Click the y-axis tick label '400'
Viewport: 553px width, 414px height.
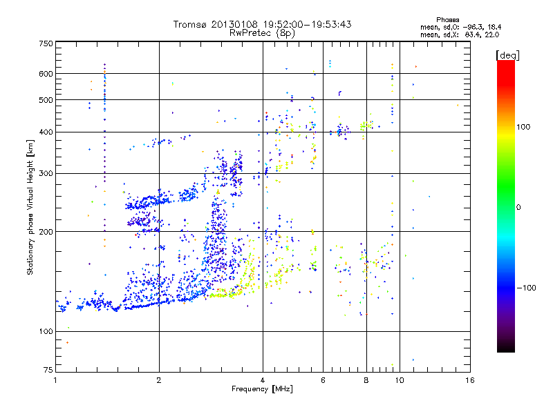(x=46, y=132)
